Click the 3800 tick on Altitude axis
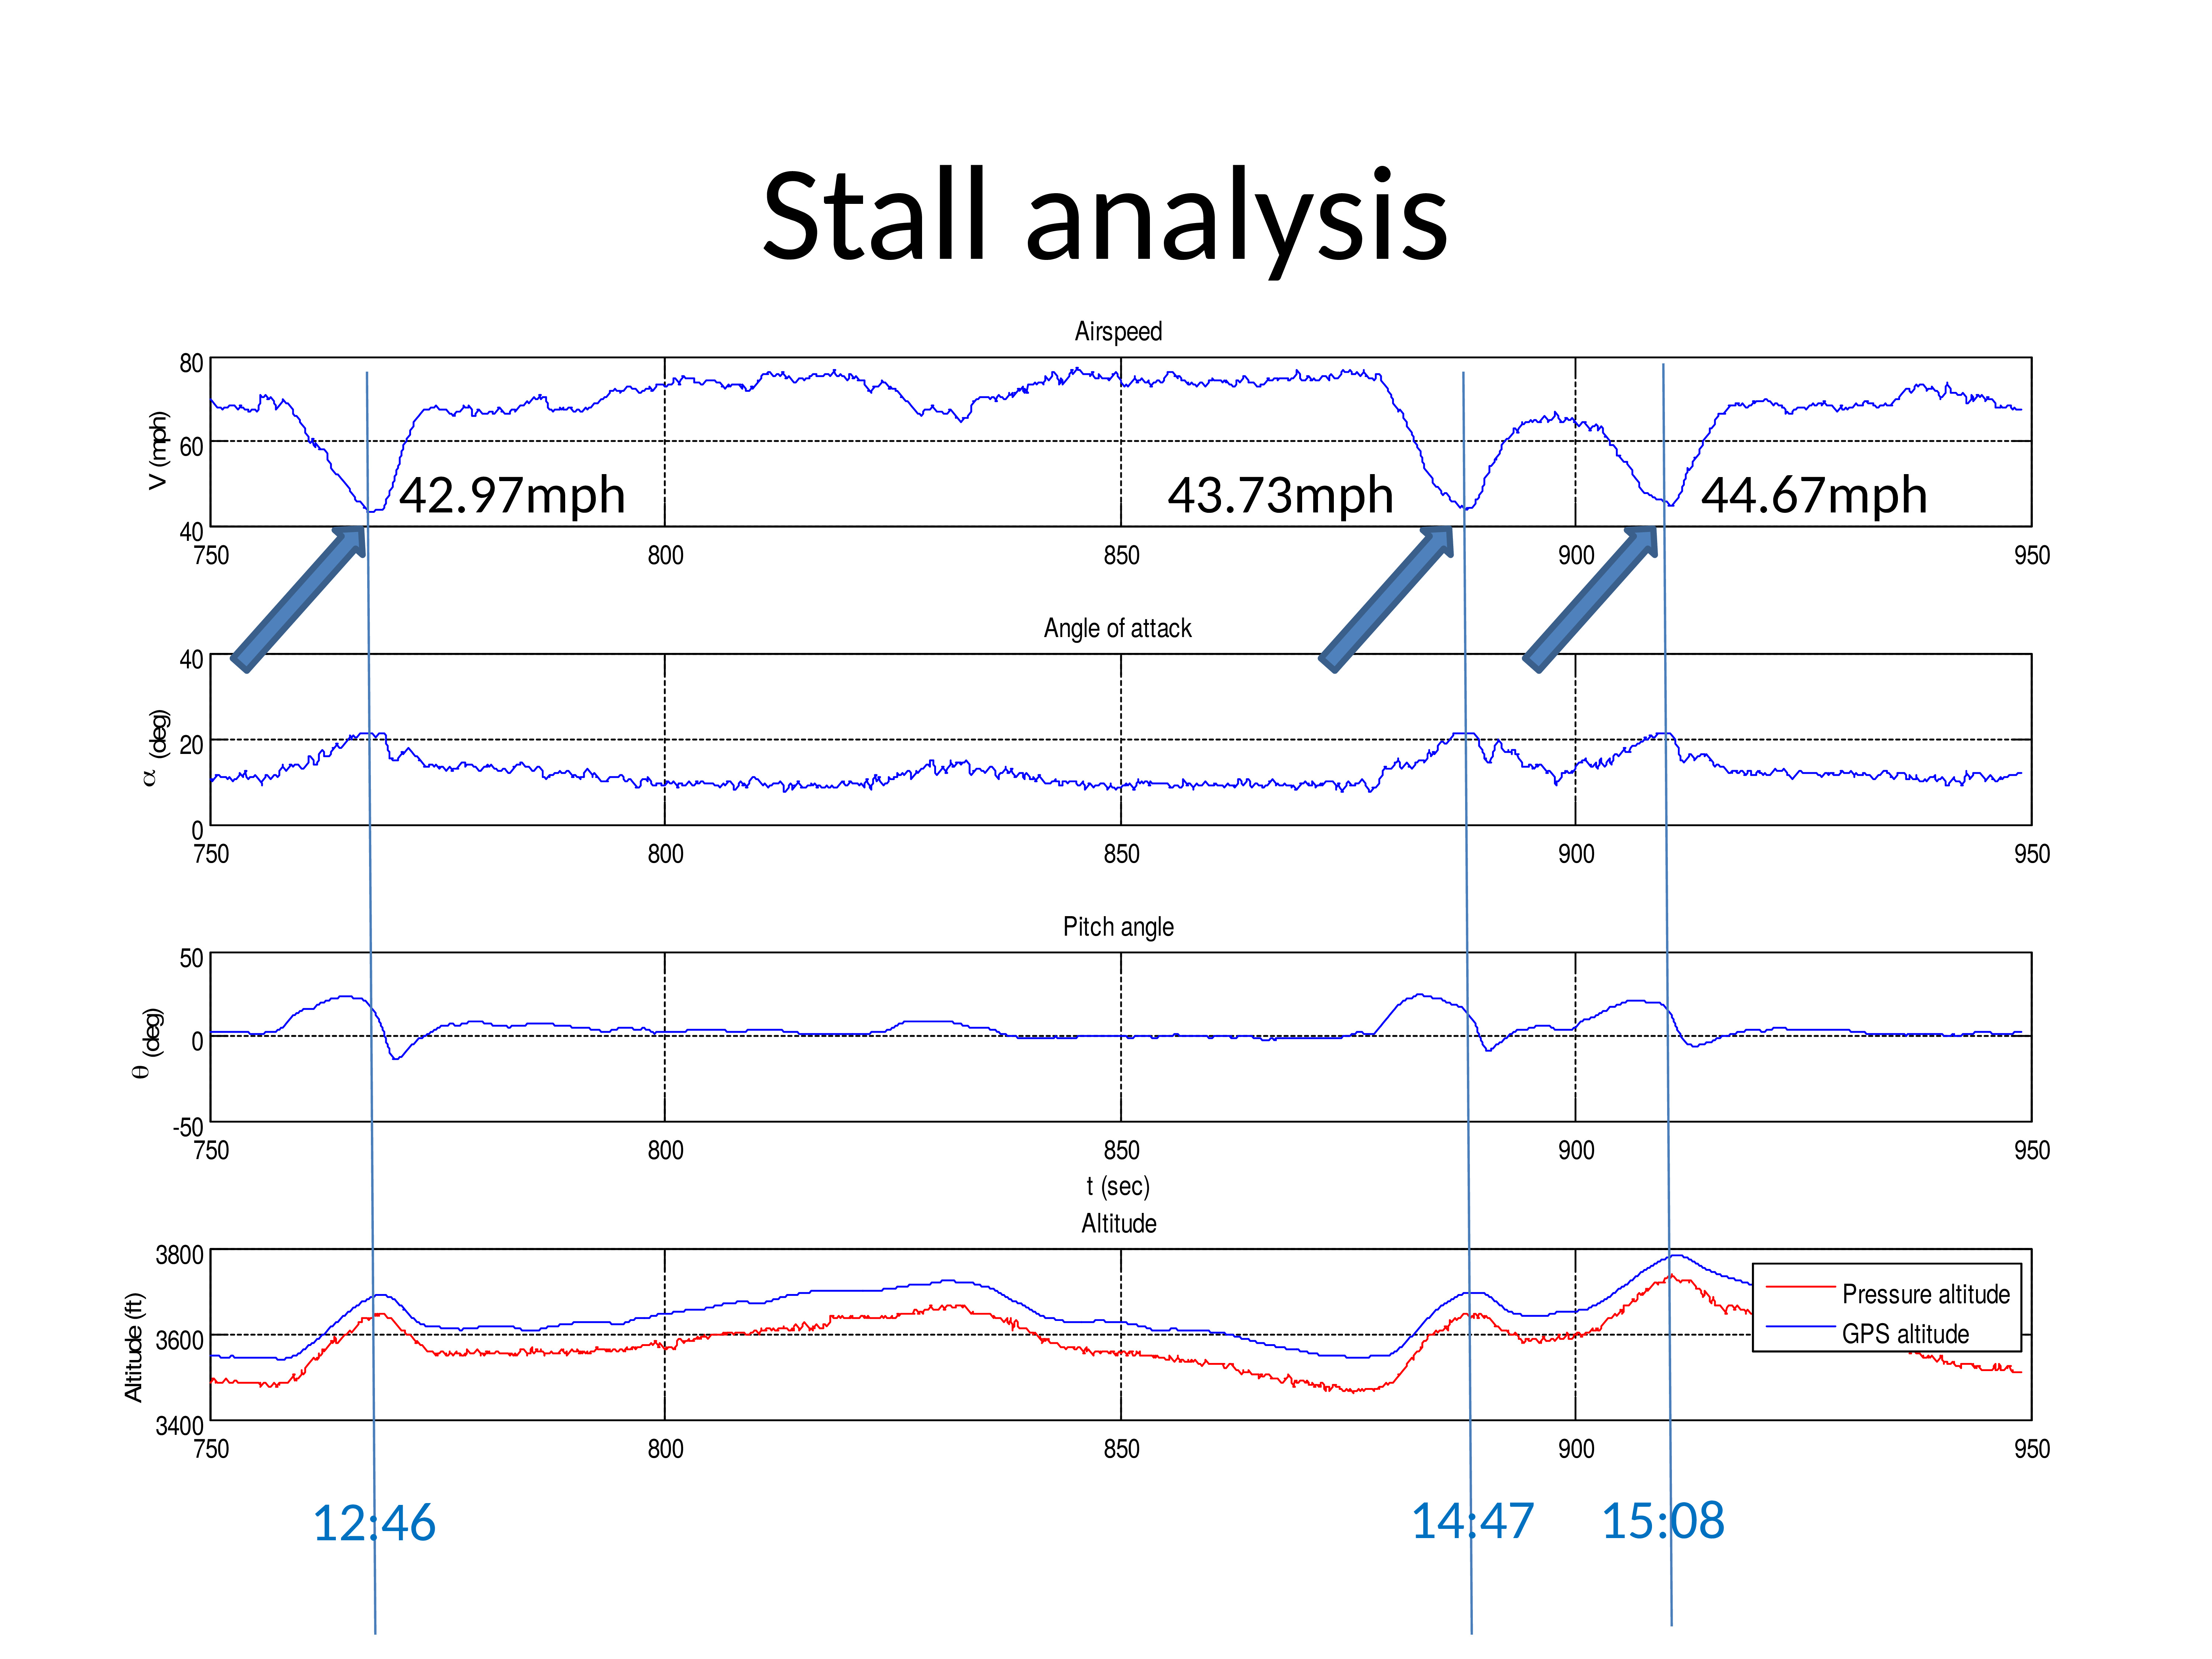The height and width of the screenshot is (1659, 2212). click(x=179, y=1255)
